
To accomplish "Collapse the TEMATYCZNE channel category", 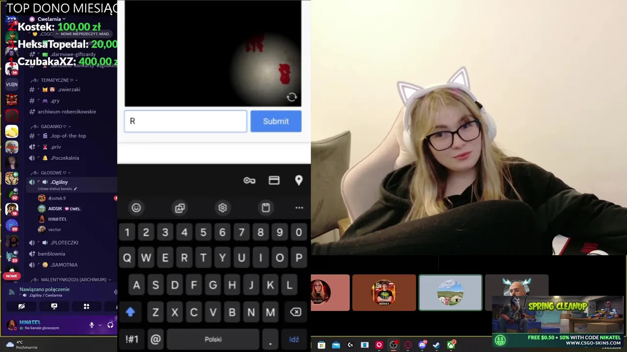I will point(54,80).
